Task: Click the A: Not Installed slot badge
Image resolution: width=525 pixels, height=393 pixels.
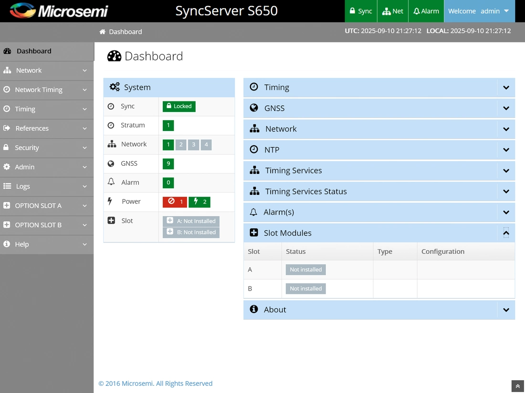Action: coord(191,221)
